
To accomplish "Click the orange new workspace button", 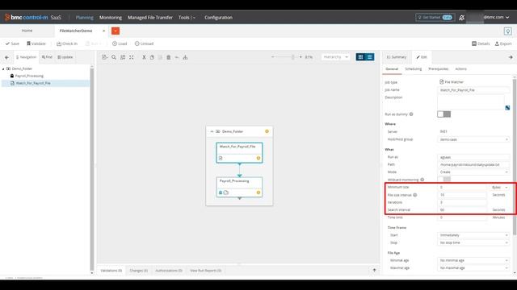I will 116,31.
